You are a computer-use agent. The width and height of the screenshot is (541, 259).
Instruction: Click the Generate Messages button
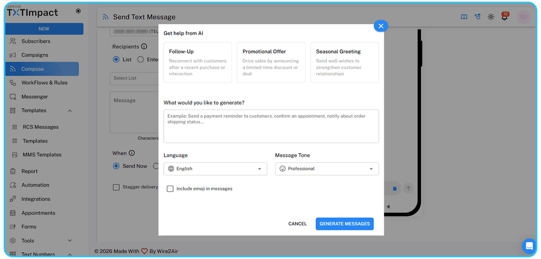coord(345,224)
